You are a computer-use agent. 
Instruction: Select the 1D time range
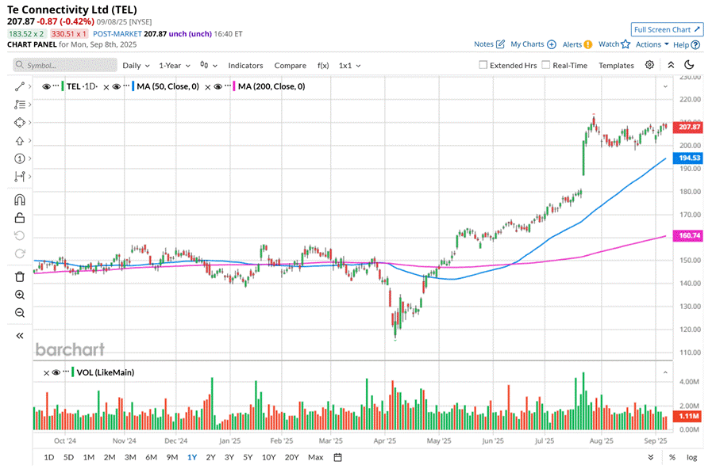pos(49,457)
